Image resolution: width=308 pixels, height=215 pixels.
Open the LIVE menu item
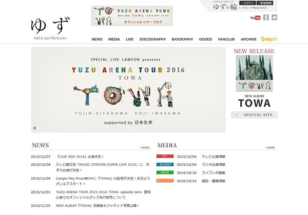tap(130, 40)
